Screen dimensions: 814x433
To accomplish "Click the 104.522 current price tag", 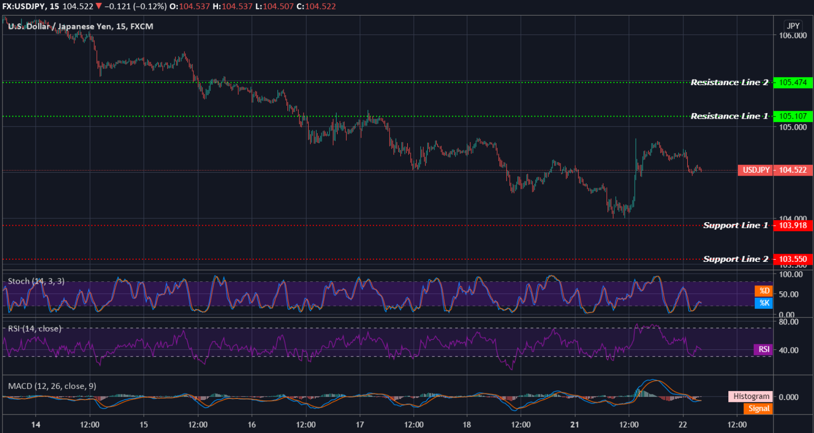I will coord(793,170).
